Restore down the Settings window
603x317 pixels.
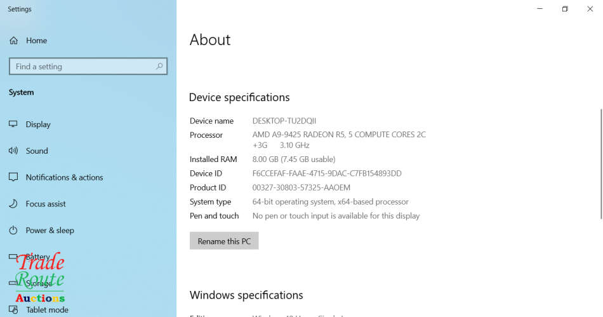coord(564,9)
